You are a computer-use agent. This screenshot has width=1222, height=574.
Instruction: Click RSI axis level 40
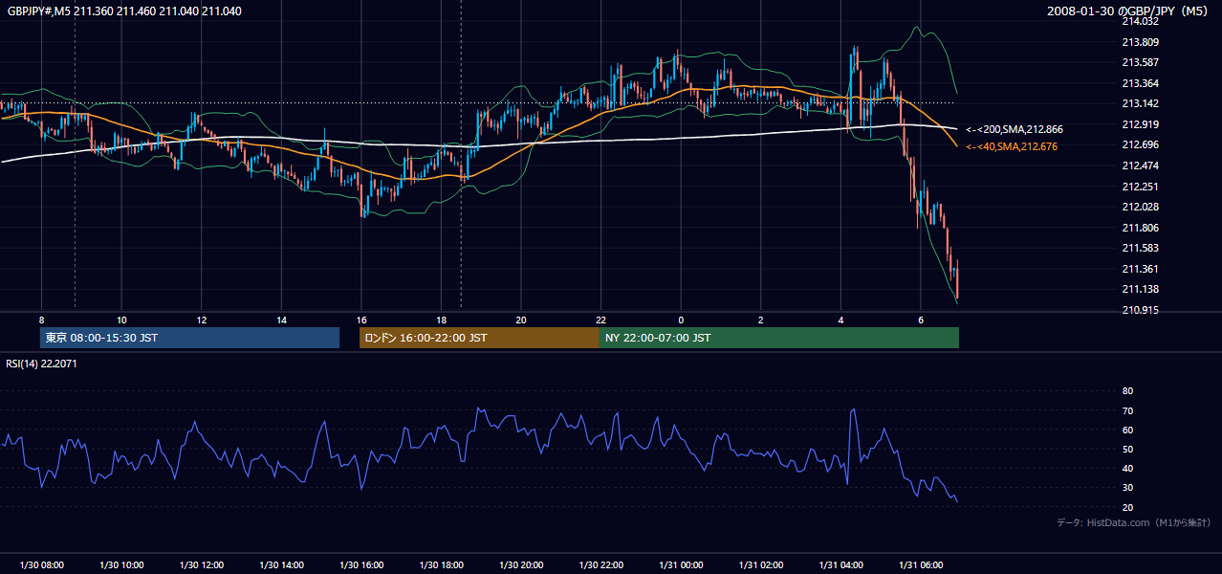1127,469
